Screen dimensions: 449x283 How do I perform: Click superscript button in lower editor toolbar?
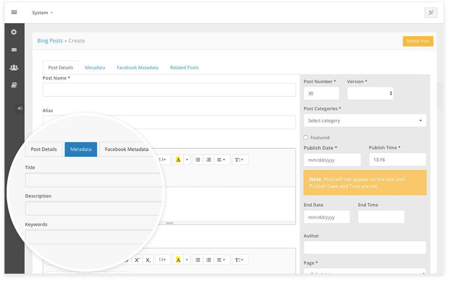pyautogui.click(x=137, y=260)
